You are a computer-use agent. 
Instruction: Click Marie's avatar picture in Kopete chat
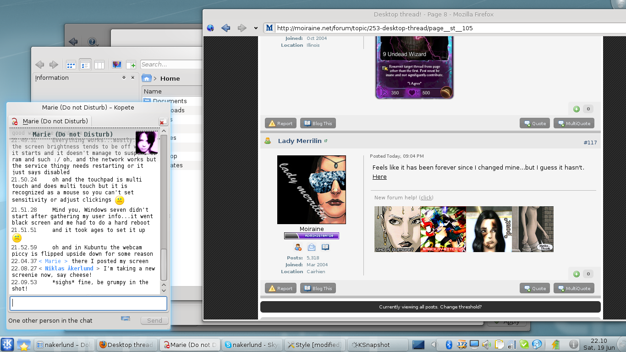click(147, 143)
